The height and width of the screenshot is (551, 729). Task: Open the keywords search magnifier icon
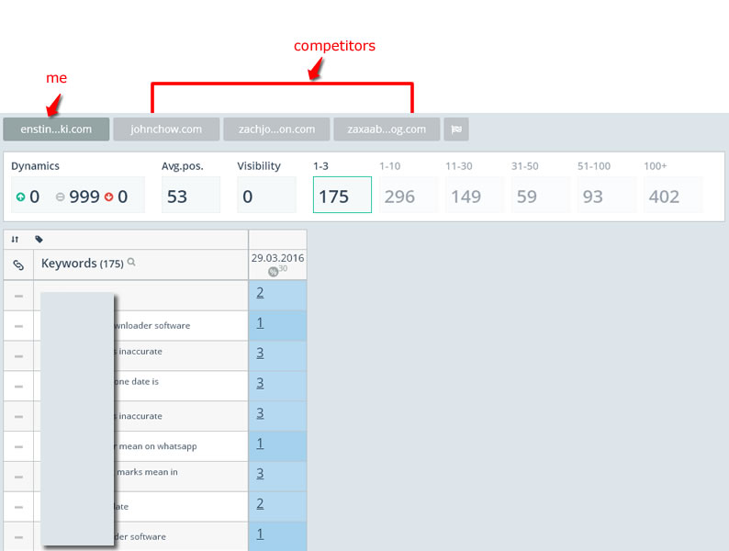pos(131,263)
